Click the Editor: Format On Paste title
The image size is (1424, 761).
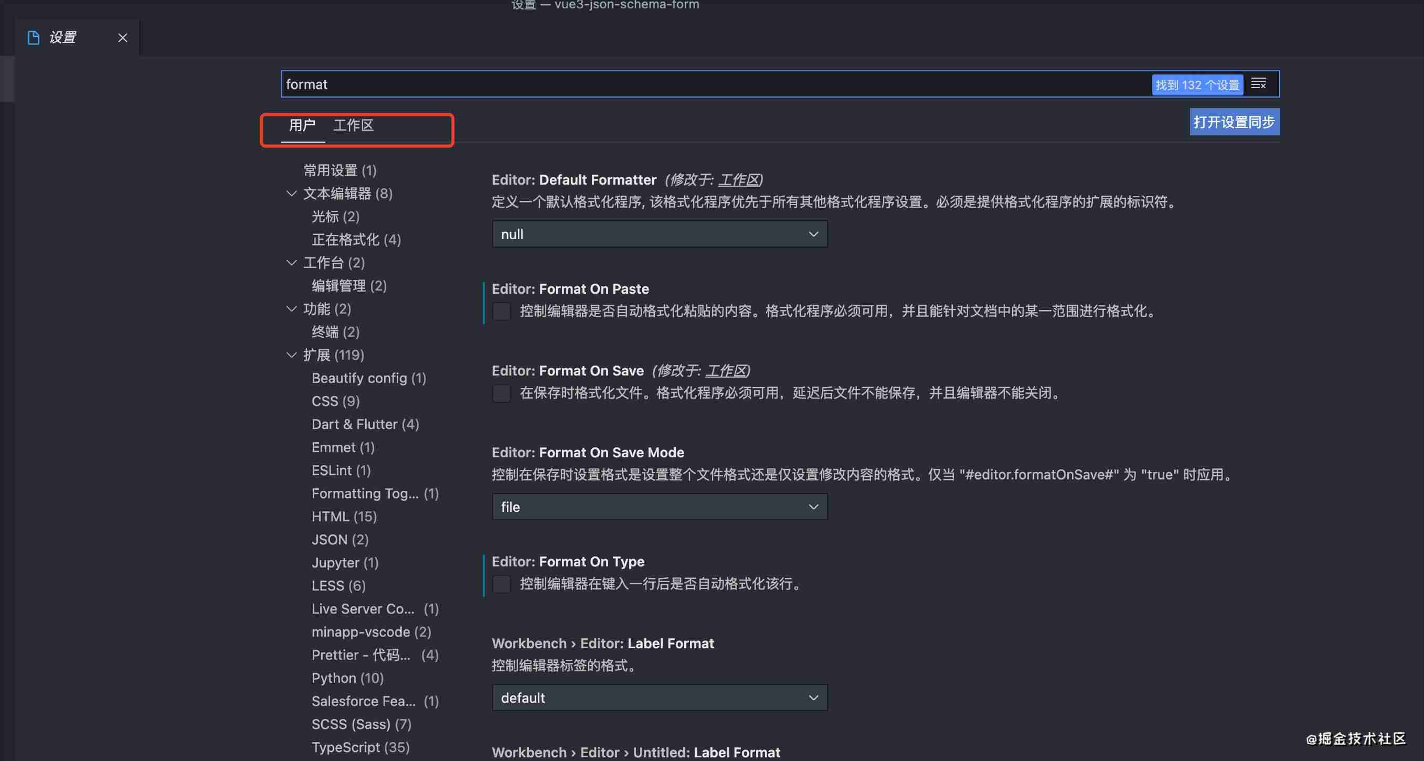[x=570, y=288]
